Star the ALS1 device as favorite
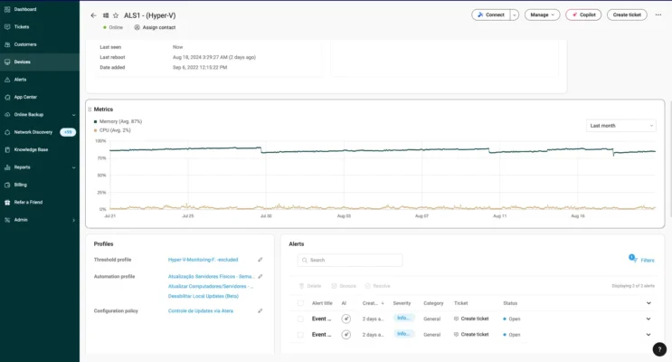672x362 pixels. [x=116, y=15]
